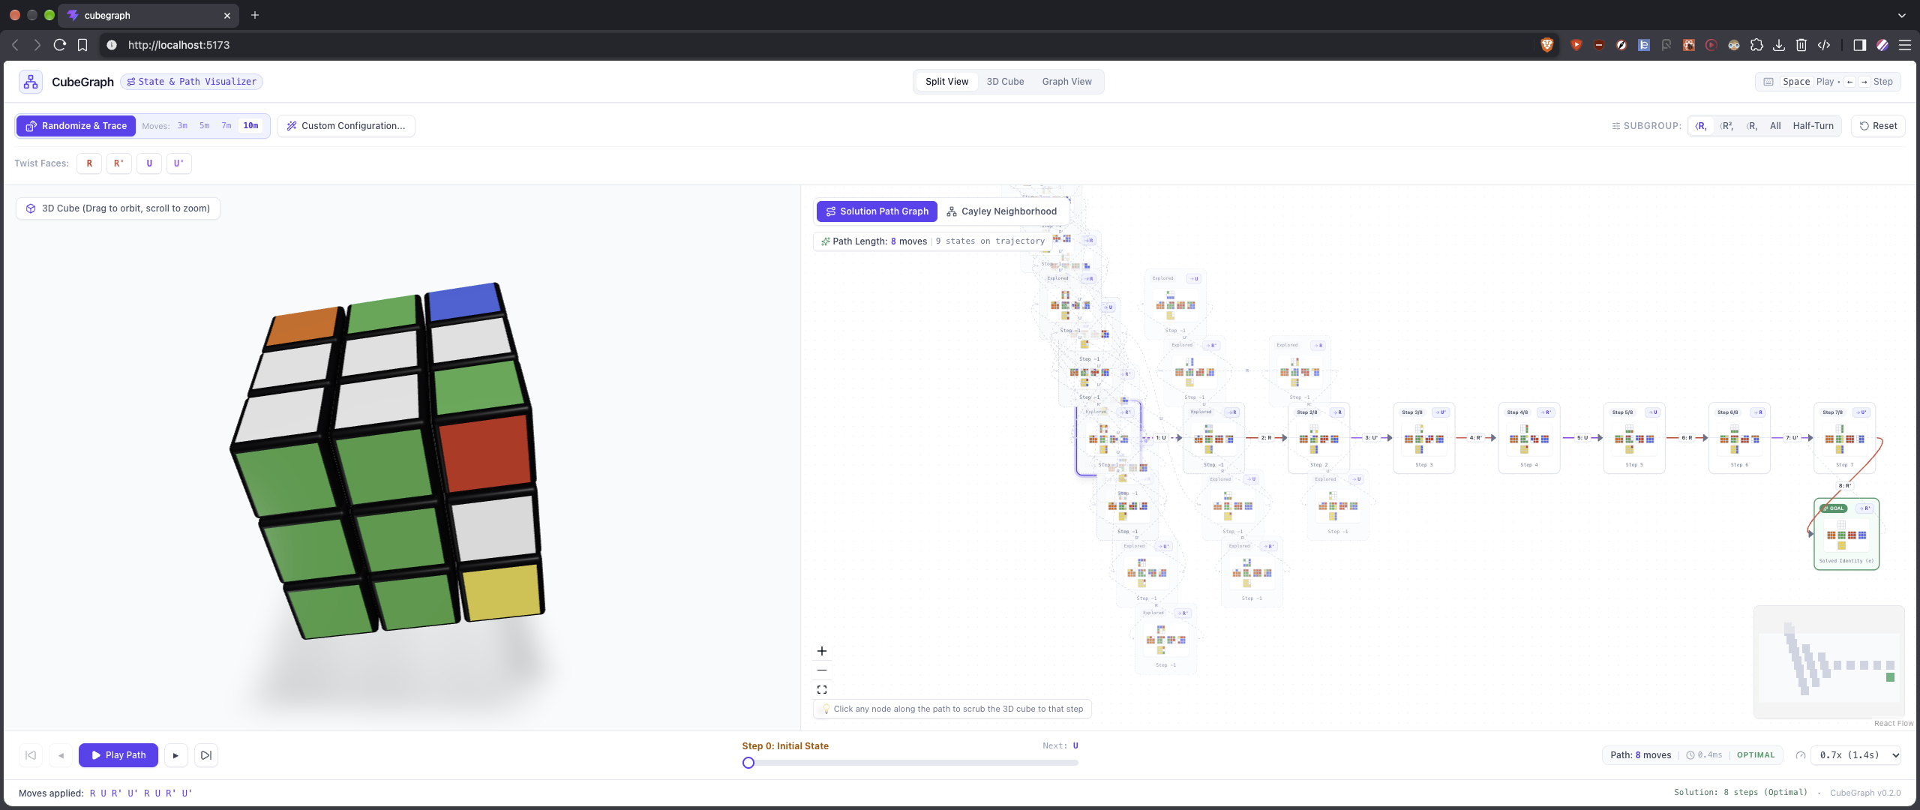This screenshot has width=1920, height=810.
Task: Click the compass extension icon
Action: pyautogui.click(x=1621, y=45)
